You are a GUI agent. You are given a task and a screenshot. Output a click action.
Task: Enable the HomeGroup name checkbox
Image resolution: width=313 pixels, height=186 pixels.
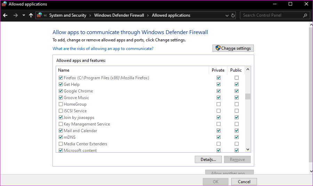click(x=61, y=104)
